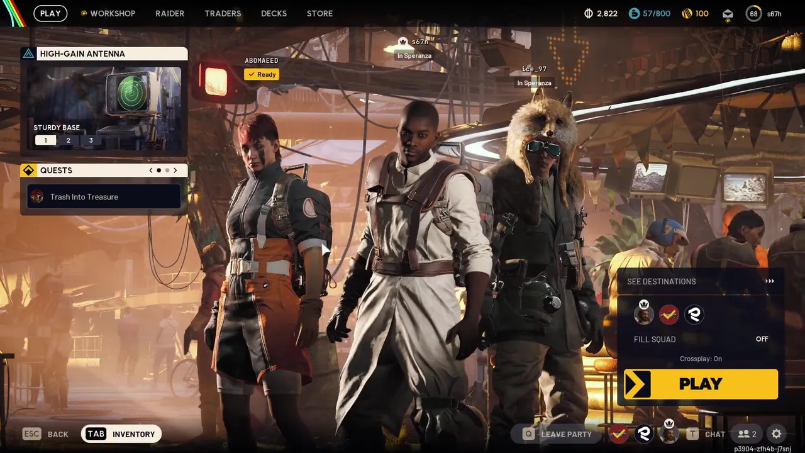Image resolution: width=805 pixels, height=453 pixels.
Task: Select the second quest page dot
Action: pos(167,170)
